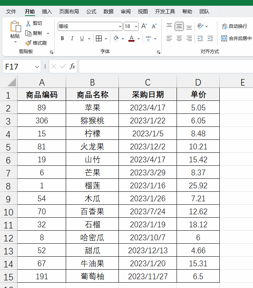Viewport: 253px width, 288px height.
Task: Click the formula bar vertical dots handle
Action: [x=45, y=66]
